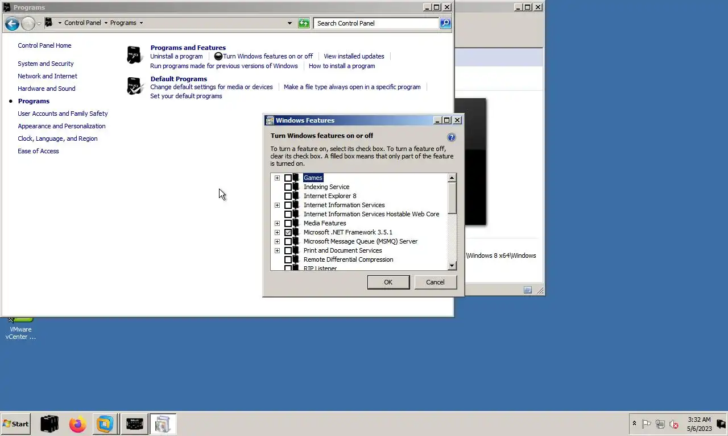Open View installed updates link
728x436 pixels.
354,56
